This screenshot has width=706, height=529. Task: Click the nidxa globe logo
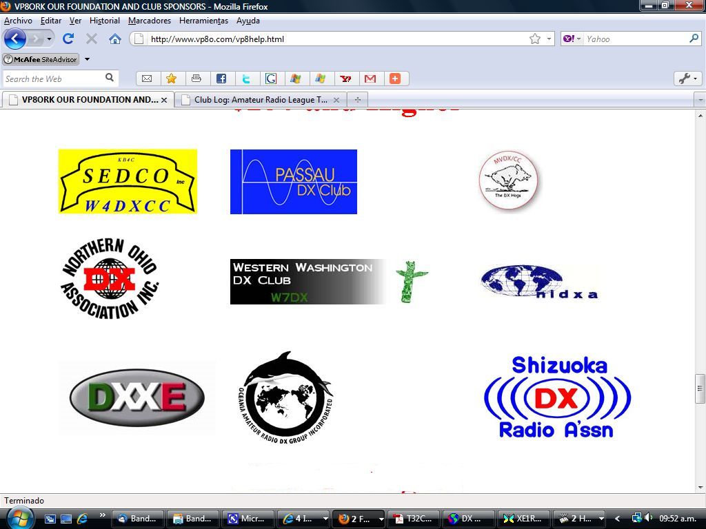tap(539, 282)
